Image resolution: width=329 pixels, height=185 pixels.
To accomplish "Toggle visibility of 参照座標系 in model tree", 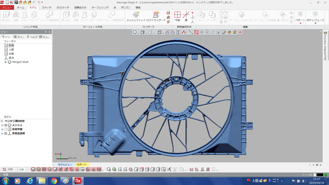I will (x=6, y=133).
